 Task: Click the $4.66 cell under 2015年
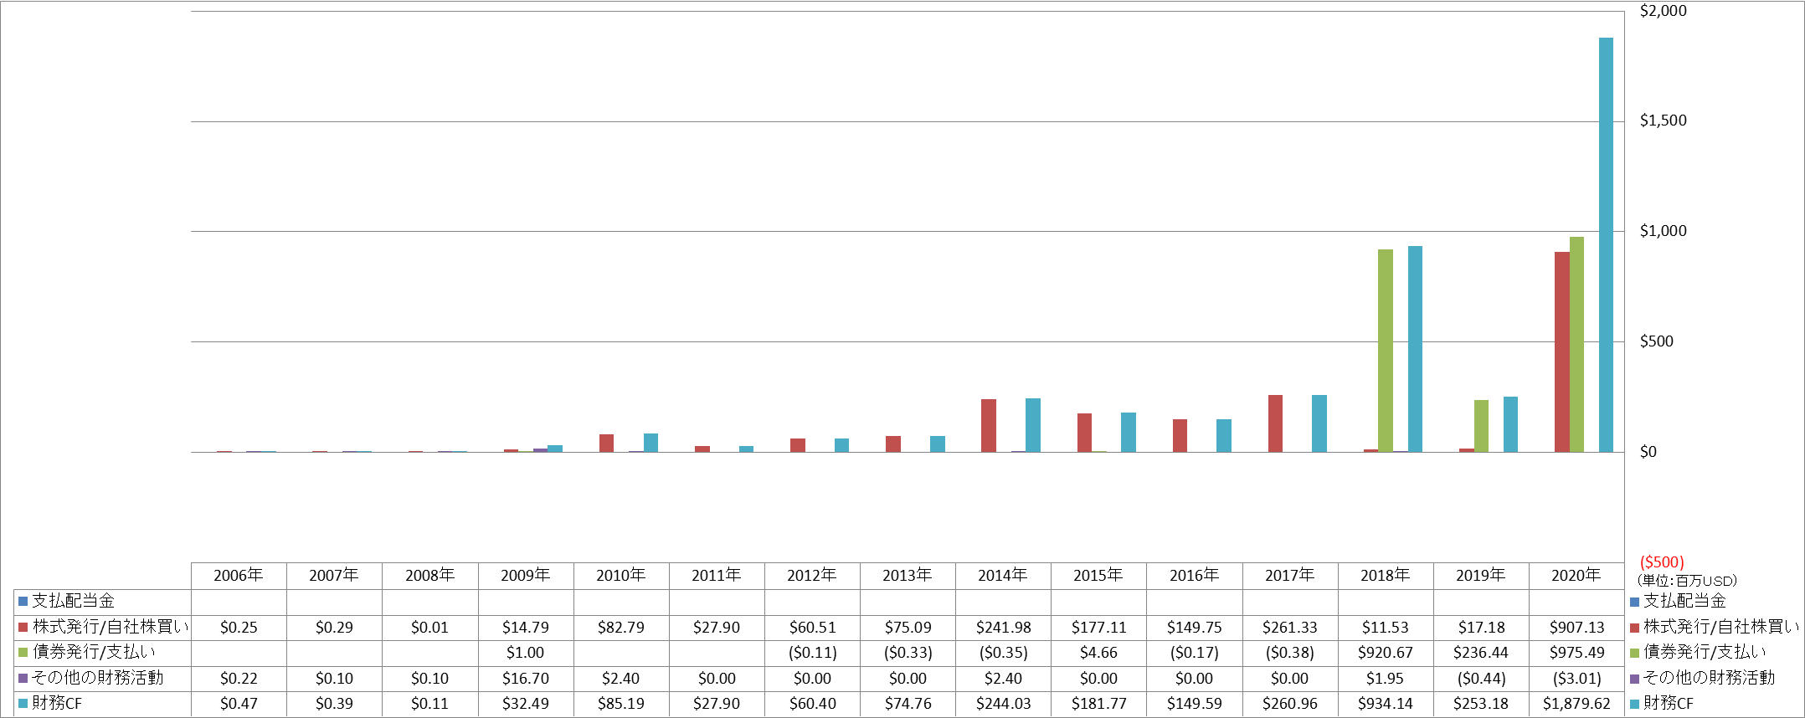point(1098,653)
